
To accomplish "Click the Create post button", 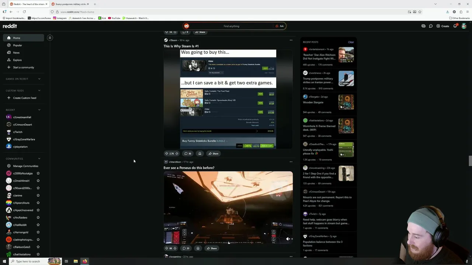I will tap(443, 26).
